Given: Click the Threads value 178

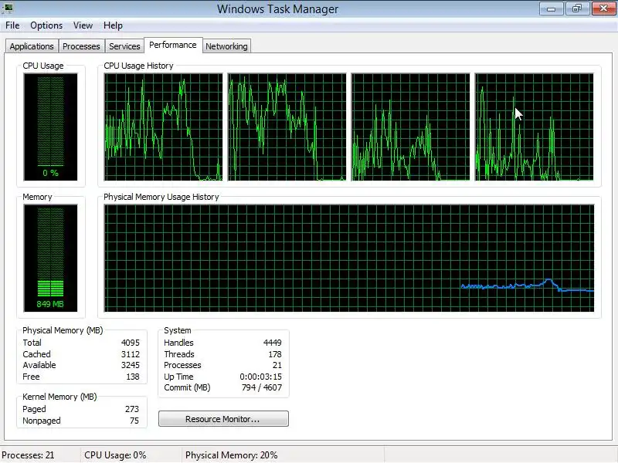Looking at the screenshot, I should (275, 354).
